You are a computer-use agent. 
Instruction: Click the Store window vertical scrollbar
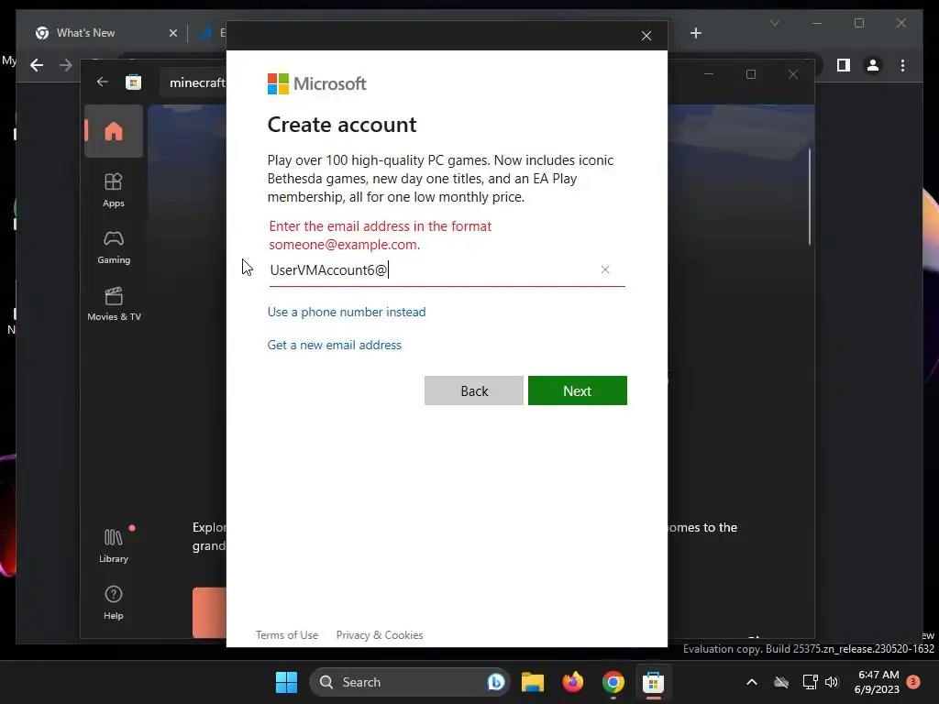click(x=810, y=198)
